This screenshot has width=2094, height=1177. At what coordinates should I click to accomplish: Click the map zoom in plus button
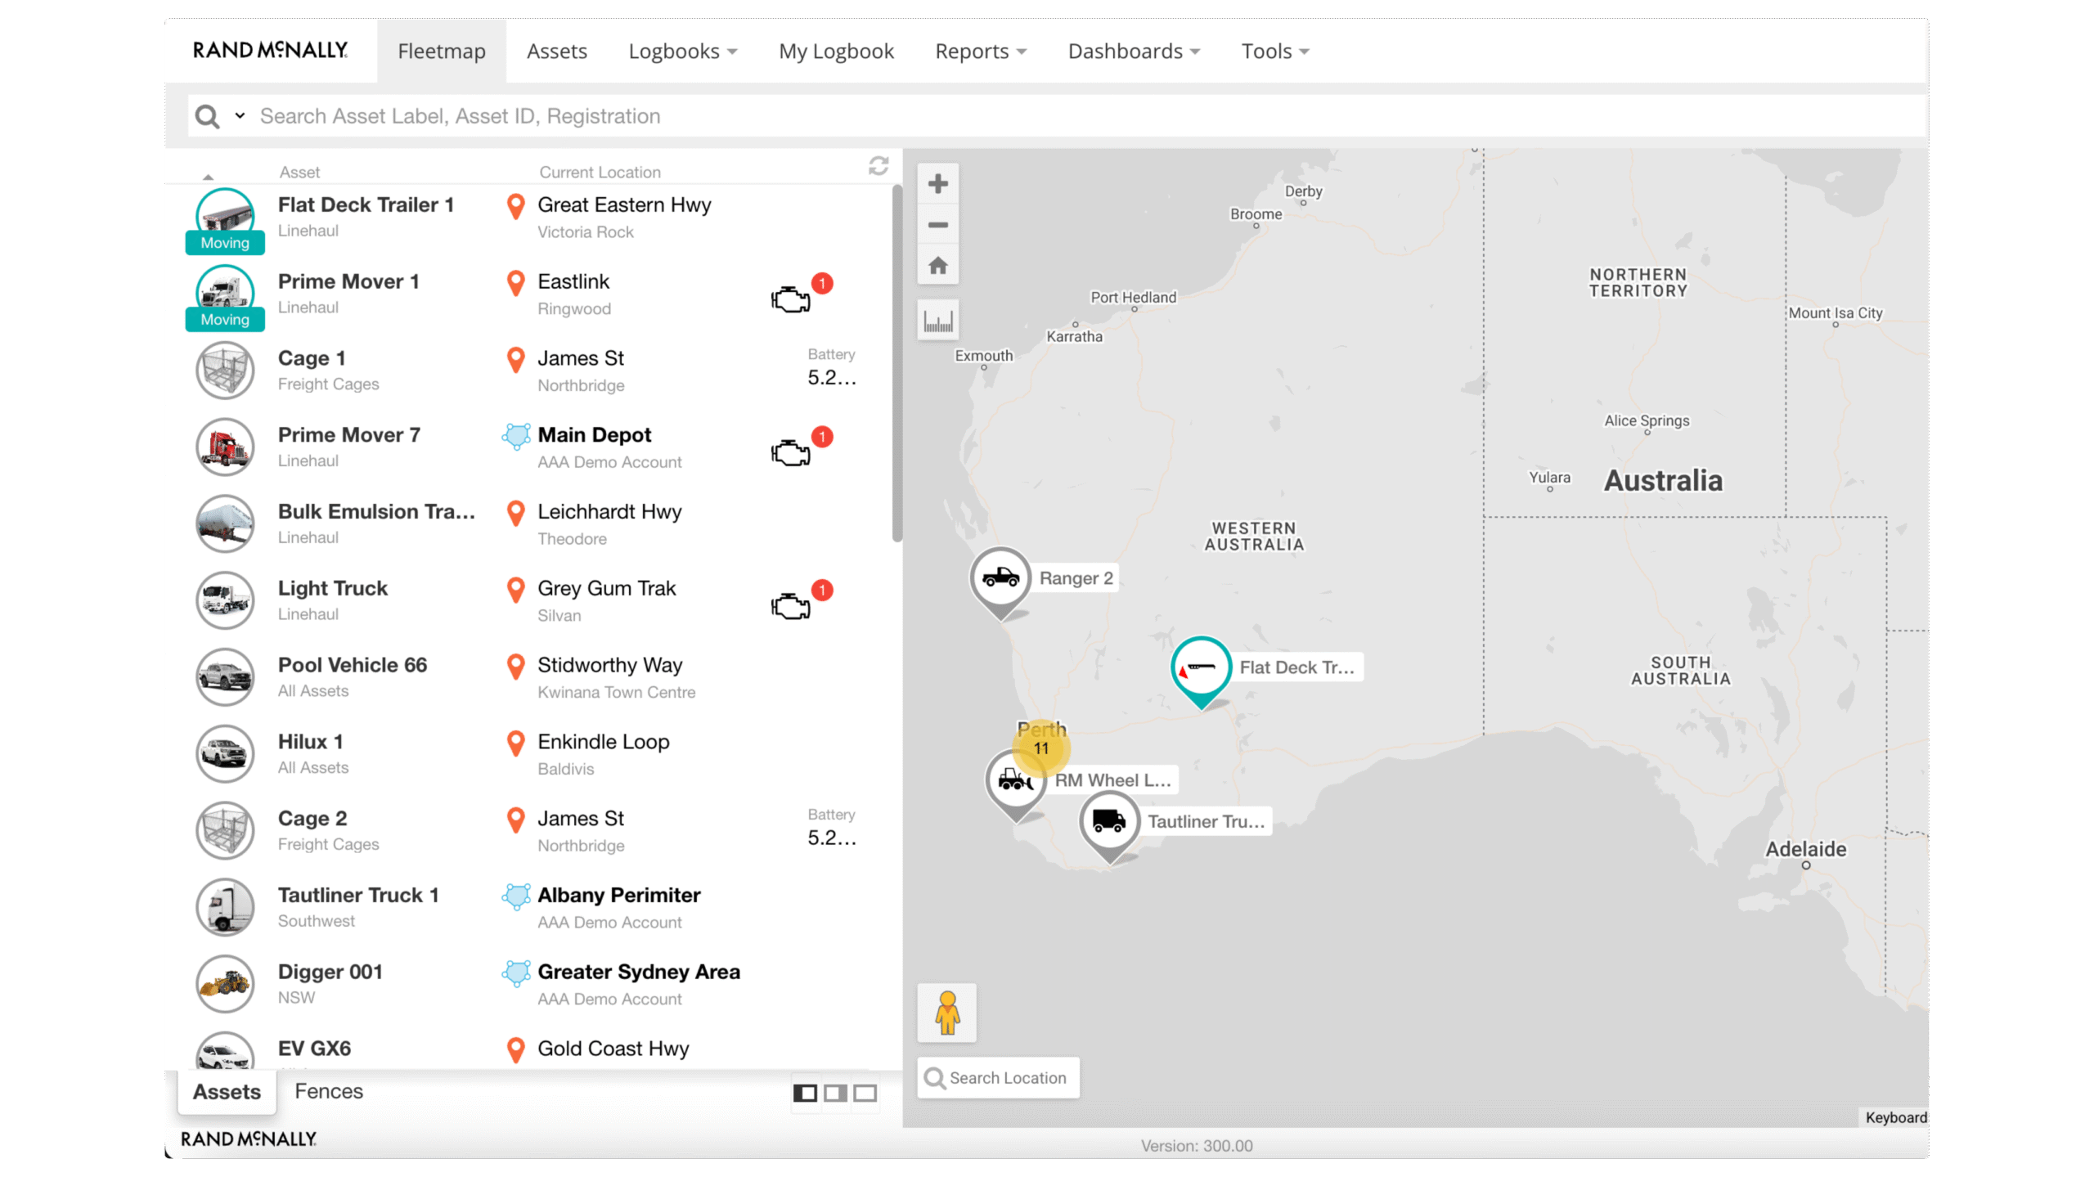(937, 184)
